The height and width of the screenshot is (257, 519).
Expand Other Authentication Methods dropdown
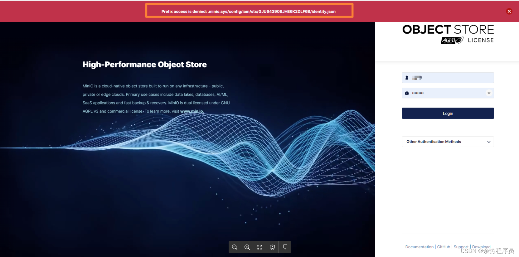448,142
